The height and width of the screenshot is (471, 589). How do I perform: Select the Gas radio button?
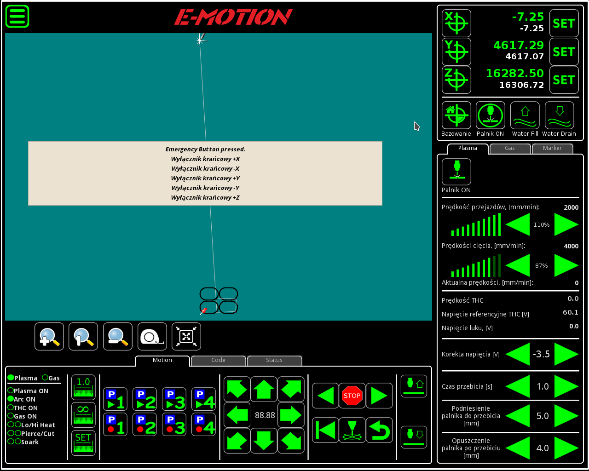(45, 378)
